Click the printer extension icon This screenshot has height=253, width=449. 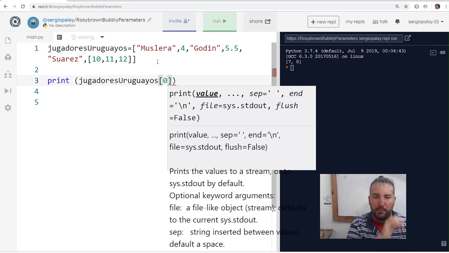pyautogui.click(x=425, y=6)
